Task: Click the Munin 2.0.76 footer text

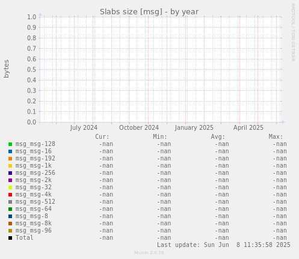Action: [149, 253]
